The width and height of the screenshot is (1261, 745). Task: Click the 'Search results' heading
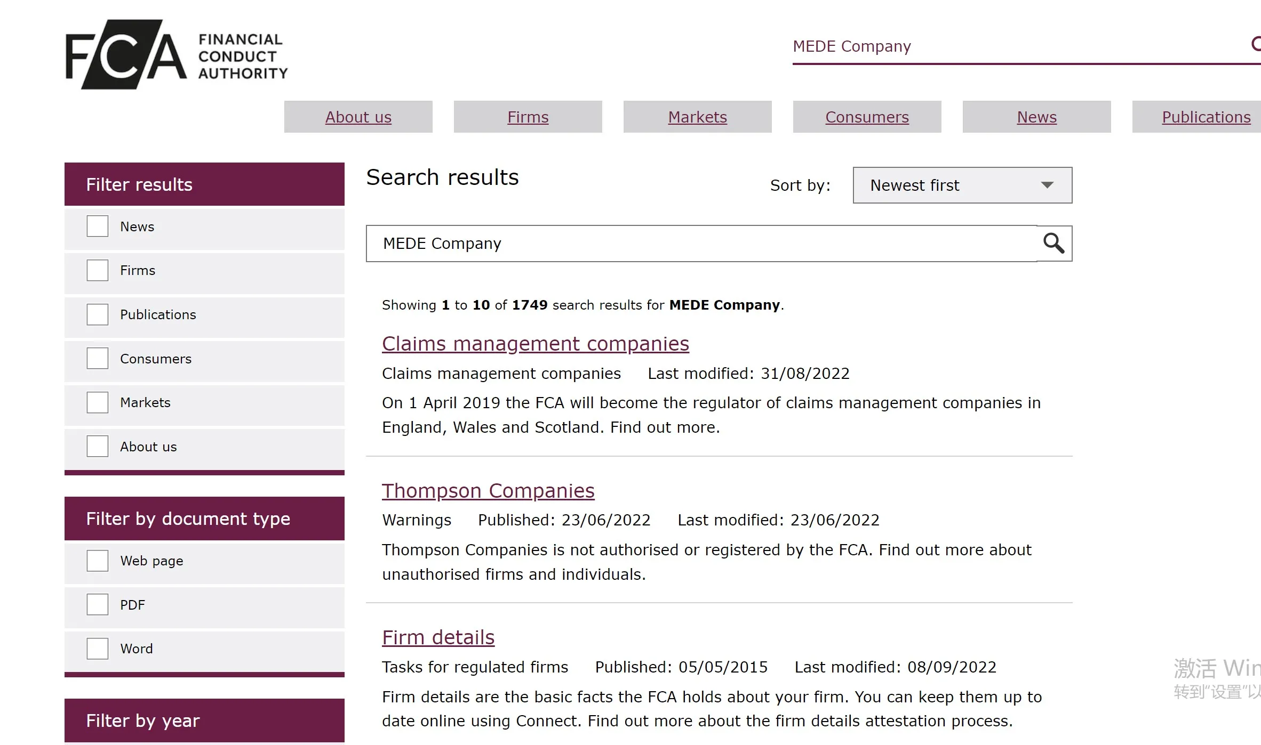pos(442,177)
